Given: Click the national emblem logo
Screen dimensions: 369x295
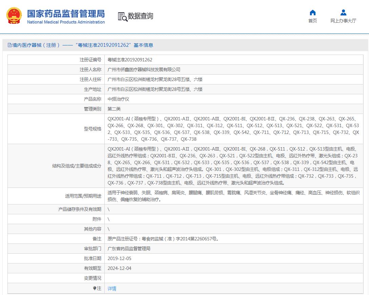Looking at the screenshot, I should [x=14, y=16].
